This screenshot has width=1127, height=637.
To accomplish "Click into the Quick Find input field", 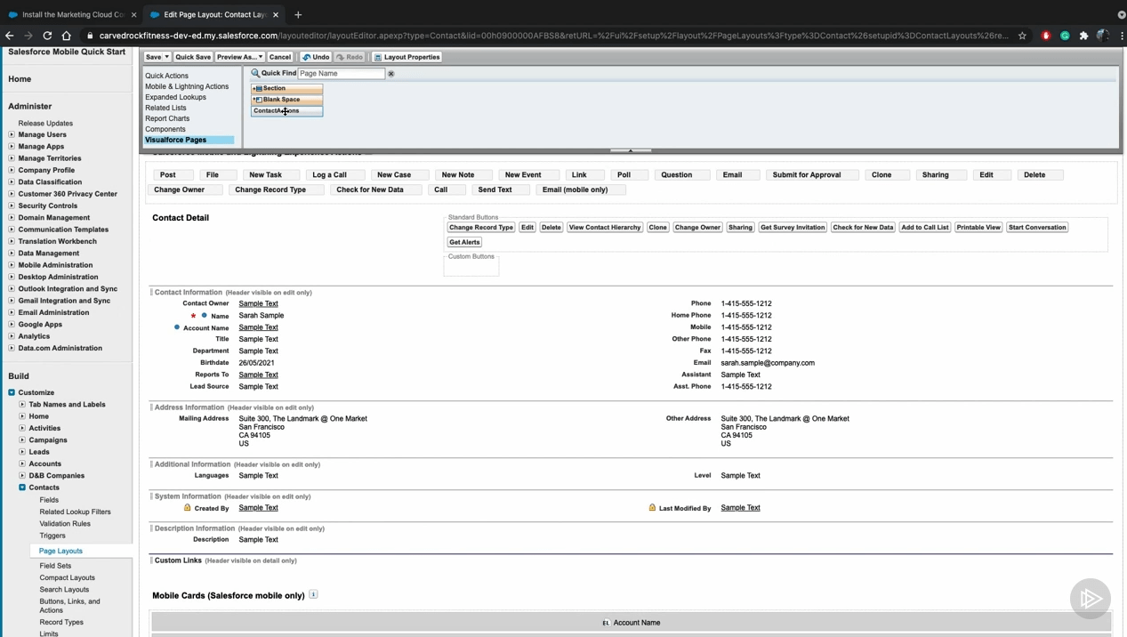I will [x=341, y=74].
